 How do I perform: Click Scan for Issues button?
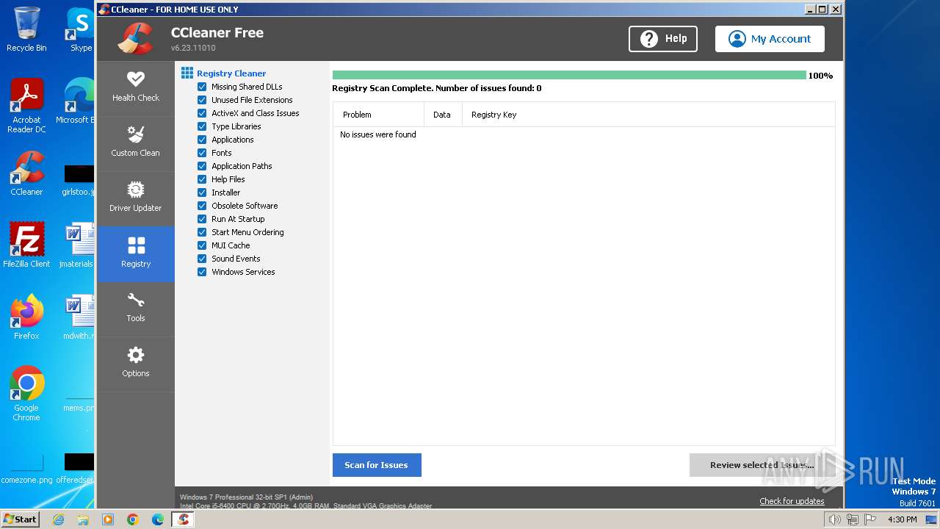tap(377, 465)
